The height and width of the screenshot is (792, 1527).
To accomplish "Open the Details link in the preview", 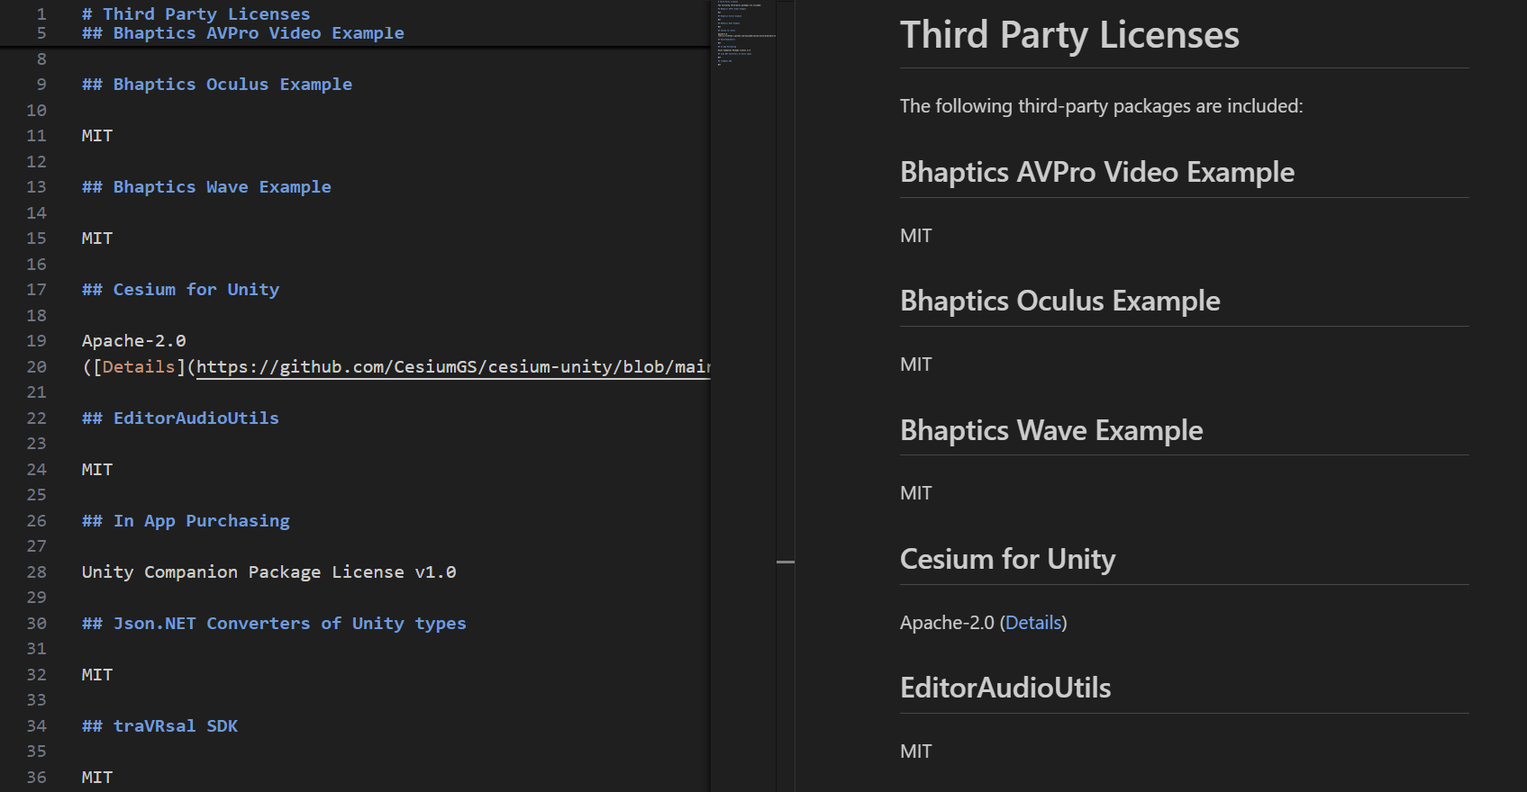I will pyautogui.click(x=1033, y=623).
